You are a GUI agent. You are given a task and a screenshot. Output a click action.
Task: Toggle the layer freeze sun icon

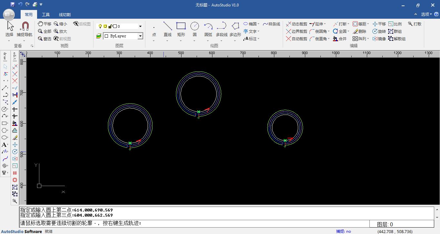click(105, 26)
